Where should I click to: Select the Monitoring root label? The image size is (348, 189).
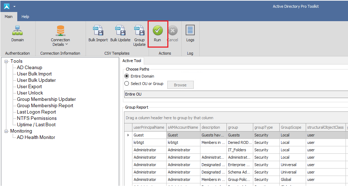[x=21, y=131]
